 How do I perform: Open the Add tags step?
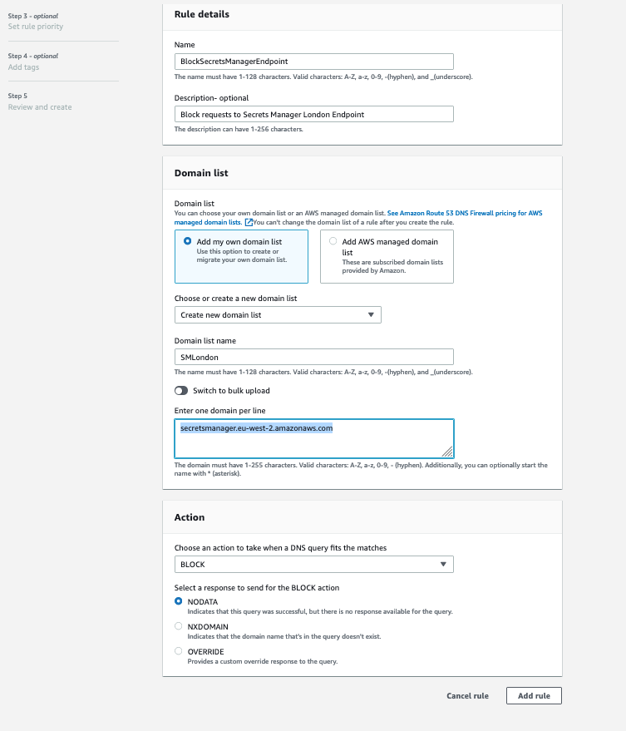pos(29,67)
